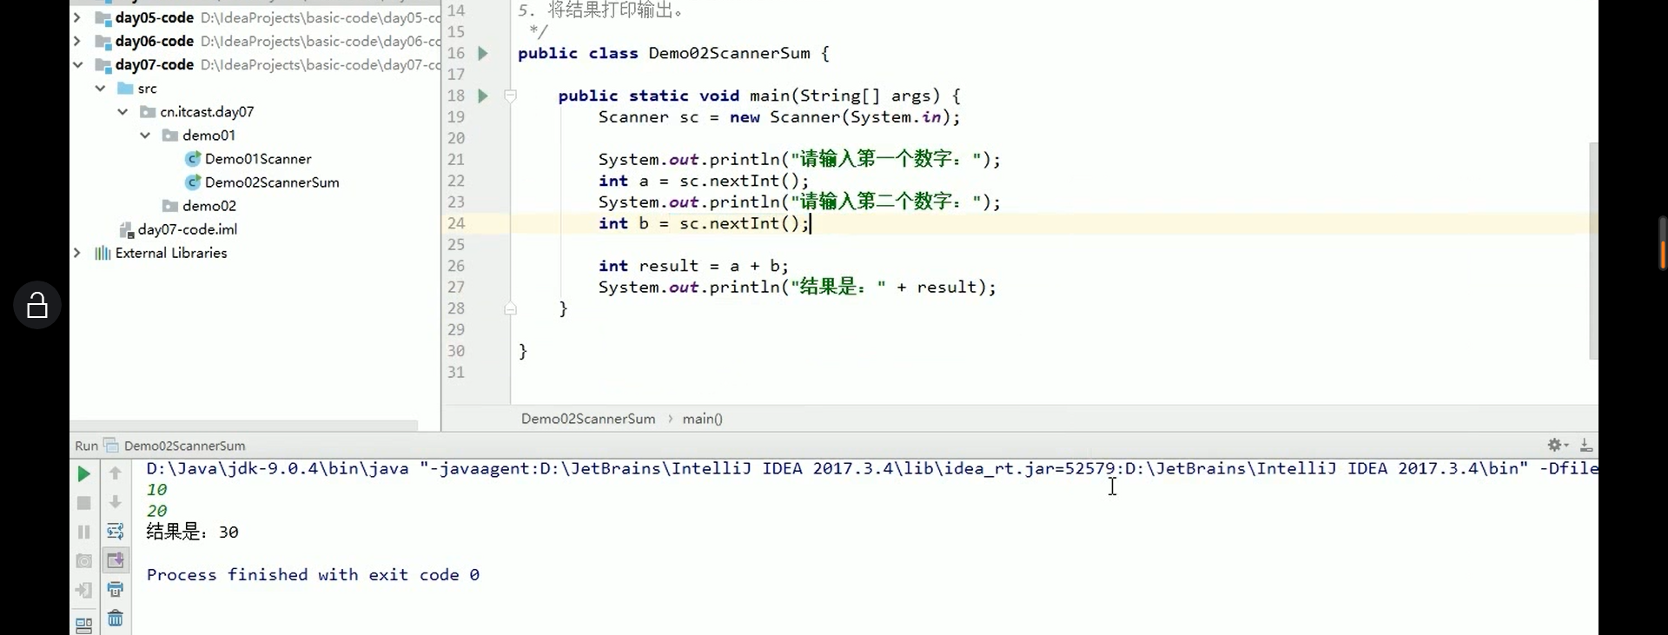Image resolution: width=1668 pixels, height=635 pixels.
Task: Click fold end marker at line 28
Action: [x=511, y=308]
